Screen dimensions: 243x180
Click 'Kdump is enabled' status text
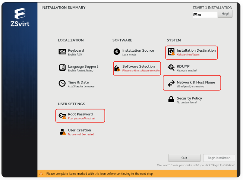click(x=187, y=71)
